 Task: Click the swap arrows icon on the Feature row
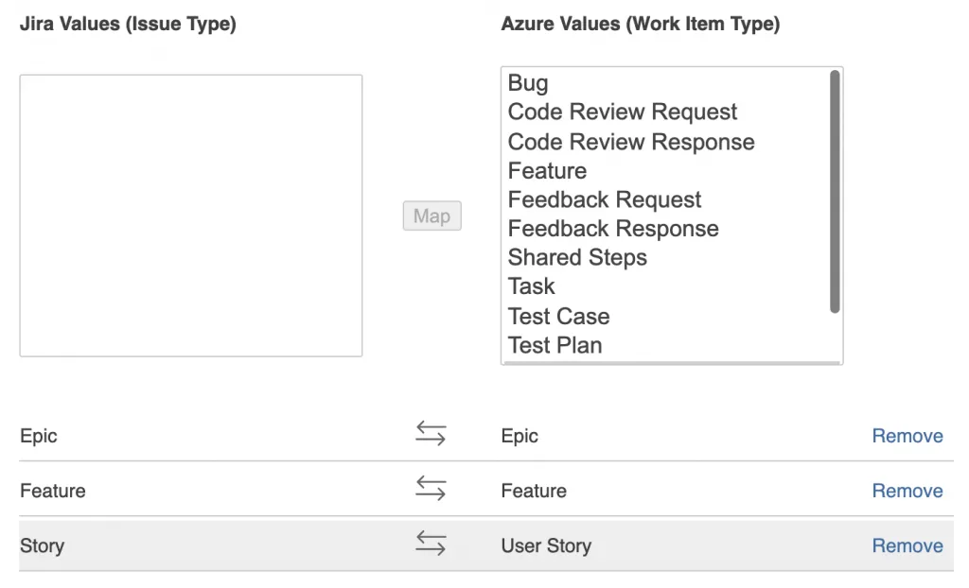(x=432, y=488)
